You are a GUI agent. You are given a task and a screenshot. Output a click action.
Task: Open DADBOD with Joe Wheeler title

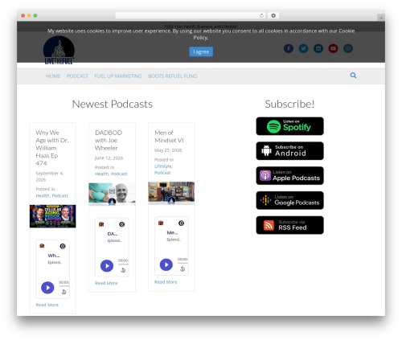click(x=109, y=140)
